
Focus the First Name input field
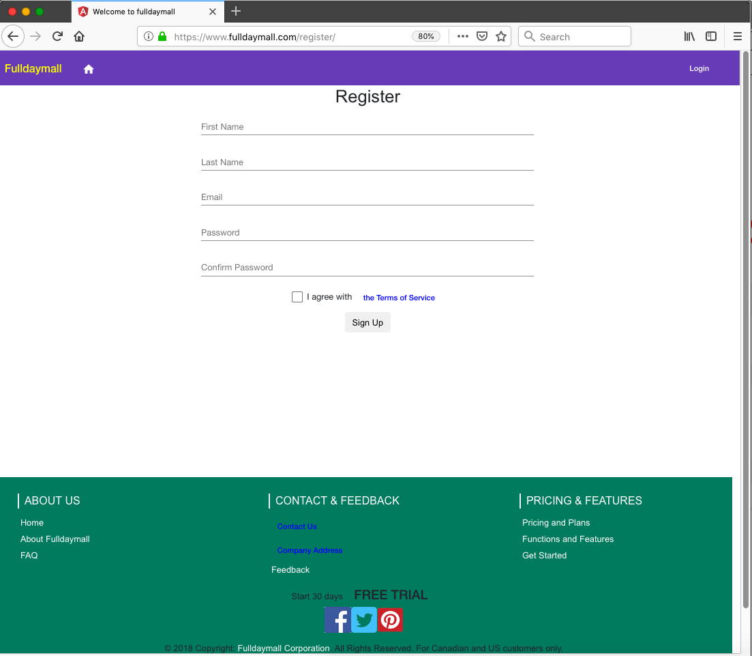click(x=367, y=127)
